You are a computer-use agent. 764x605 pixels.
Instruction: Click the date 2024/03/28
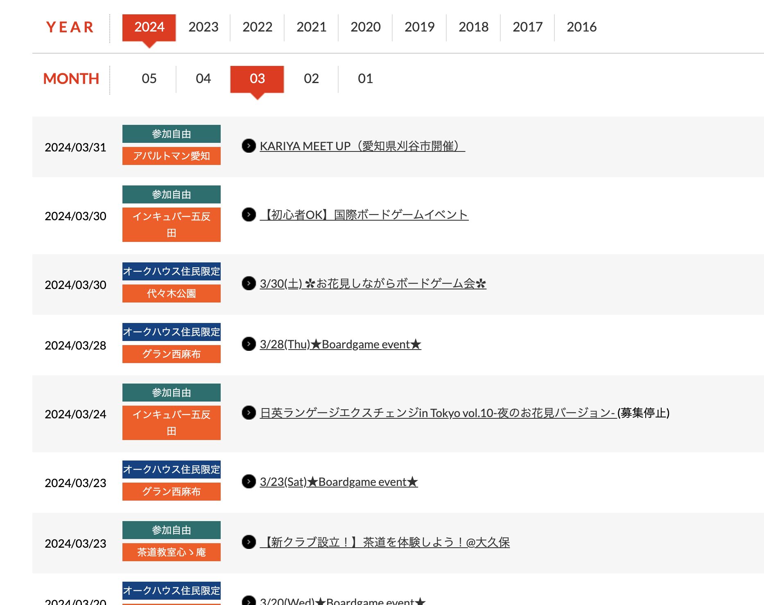(x=75, y=345)
